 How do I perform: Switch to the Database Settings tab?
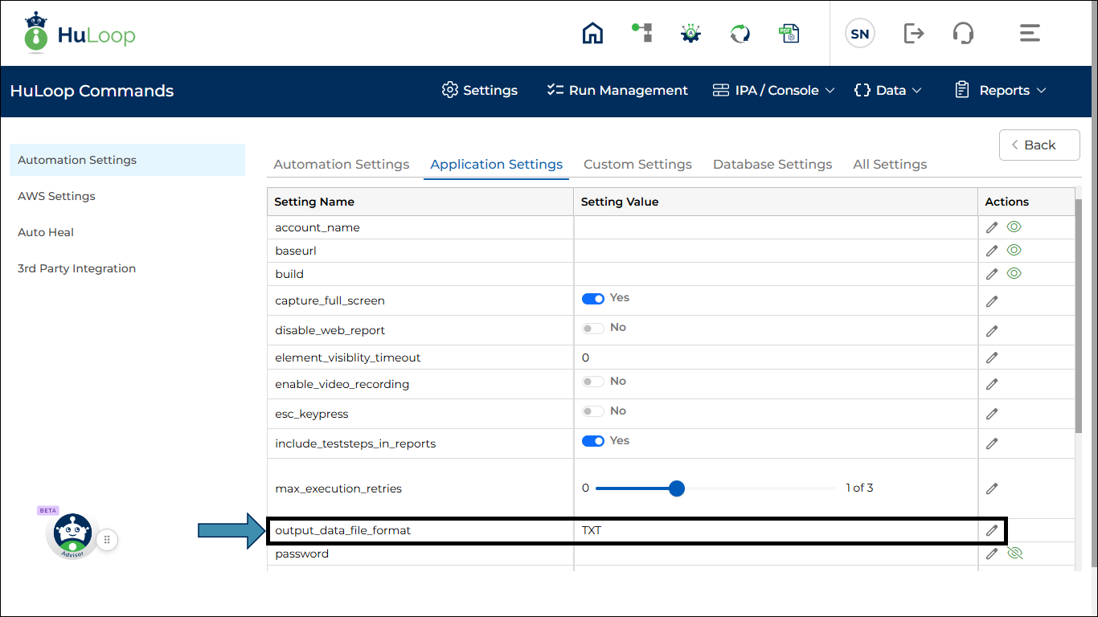pyautogui.click(x=772, y=164)
